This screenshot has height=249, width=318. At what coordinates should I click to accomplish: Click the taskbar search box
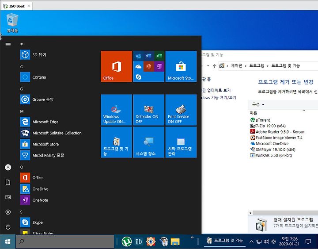pos(65,241)
